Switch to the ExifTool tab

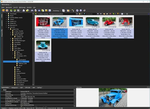pos(39,88)
